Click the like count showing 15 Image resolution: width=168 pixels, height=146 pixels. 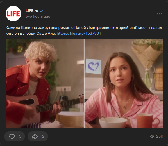pos(19,136)
